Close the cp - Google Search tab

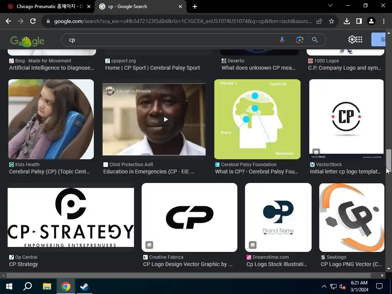[x=180, y=7]
